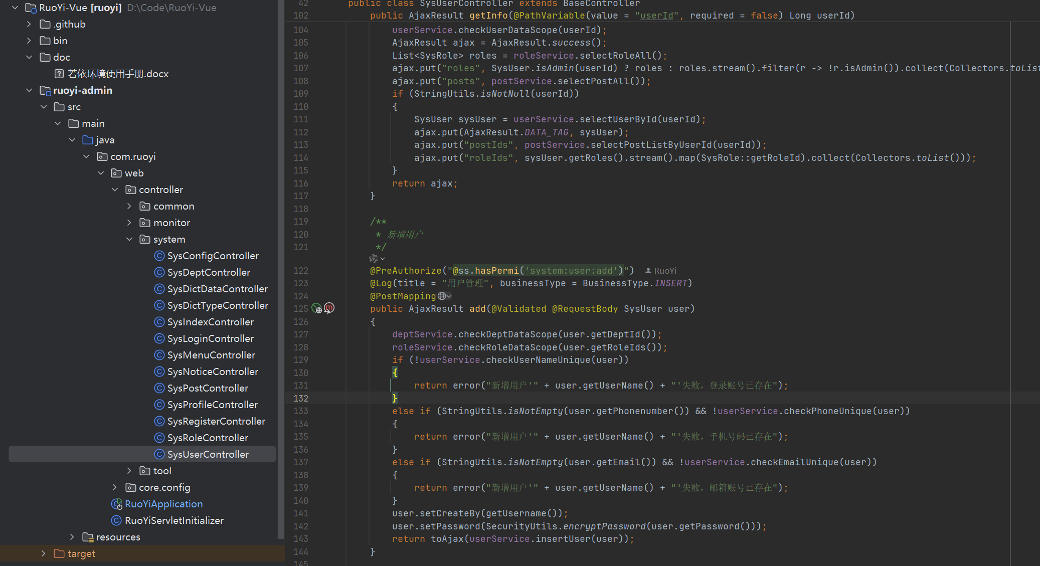Click the userId path variable link

[657, 16]
